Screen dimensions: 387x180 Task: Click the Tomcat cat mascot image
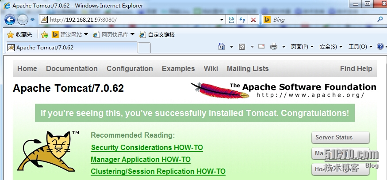(48, 151)
